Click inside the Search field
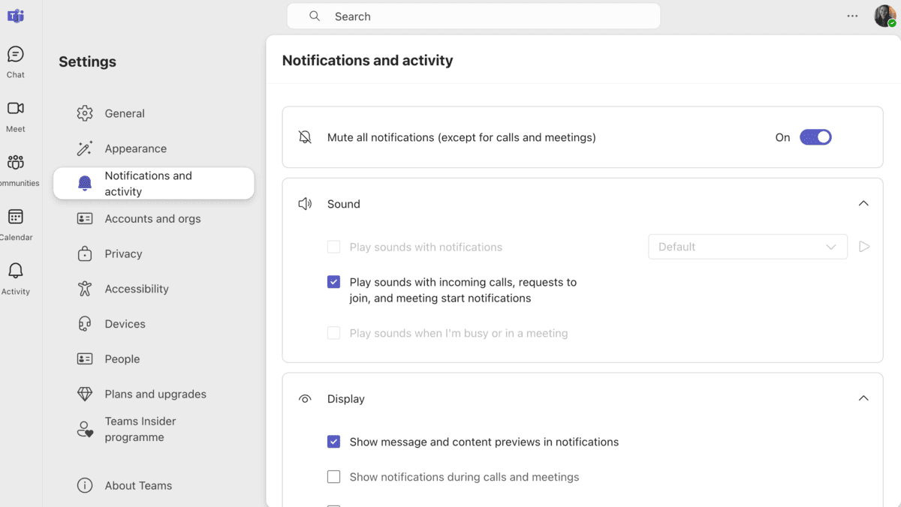Image resolution: width=901 pixels, height=507 pixels. (473, 16)
